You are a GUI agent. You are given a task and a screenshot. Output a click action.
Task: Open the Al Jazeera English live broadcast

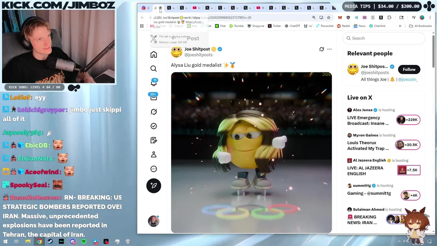pos(365,171)
